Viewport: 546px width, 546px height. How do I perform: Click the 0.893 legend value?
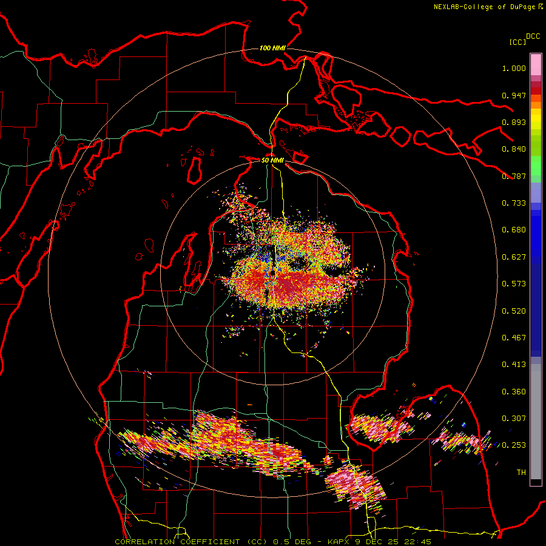[514, 122]
